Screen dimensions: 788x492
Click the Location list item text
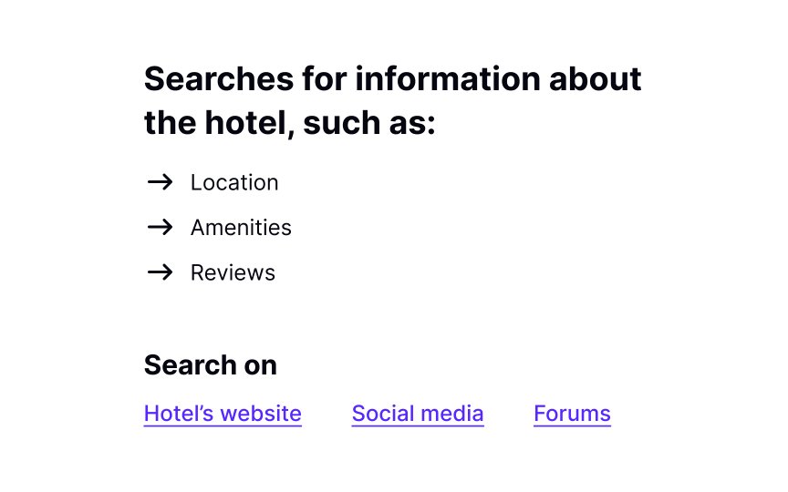(234, 182)
